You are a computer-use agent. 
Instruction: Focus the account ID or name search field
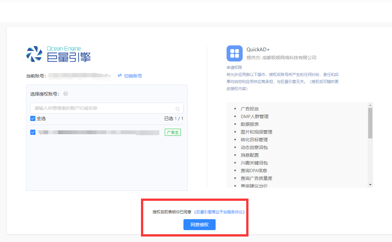coord(107,108)
